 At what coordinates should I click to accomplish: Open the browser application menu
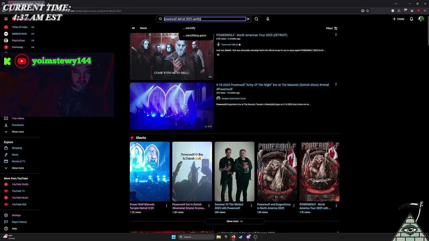tap(424, 11)
